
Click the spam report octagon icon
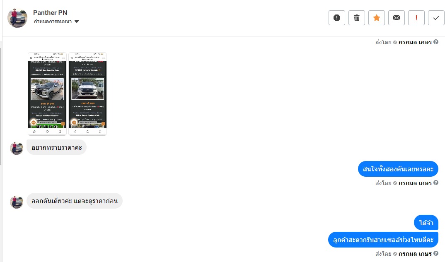click(336, 18)
